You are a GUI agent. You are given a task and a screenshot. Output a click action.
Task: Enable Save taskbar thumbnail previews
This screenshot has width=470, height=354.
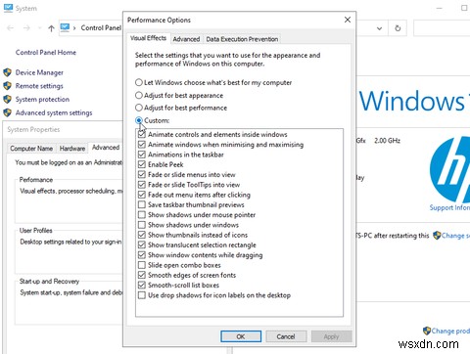click(142, 204)
